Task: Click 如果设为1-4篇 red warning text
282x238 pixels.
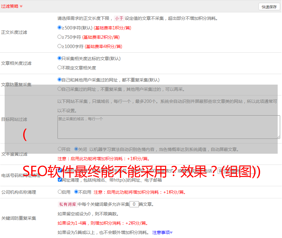Action: 103,223
